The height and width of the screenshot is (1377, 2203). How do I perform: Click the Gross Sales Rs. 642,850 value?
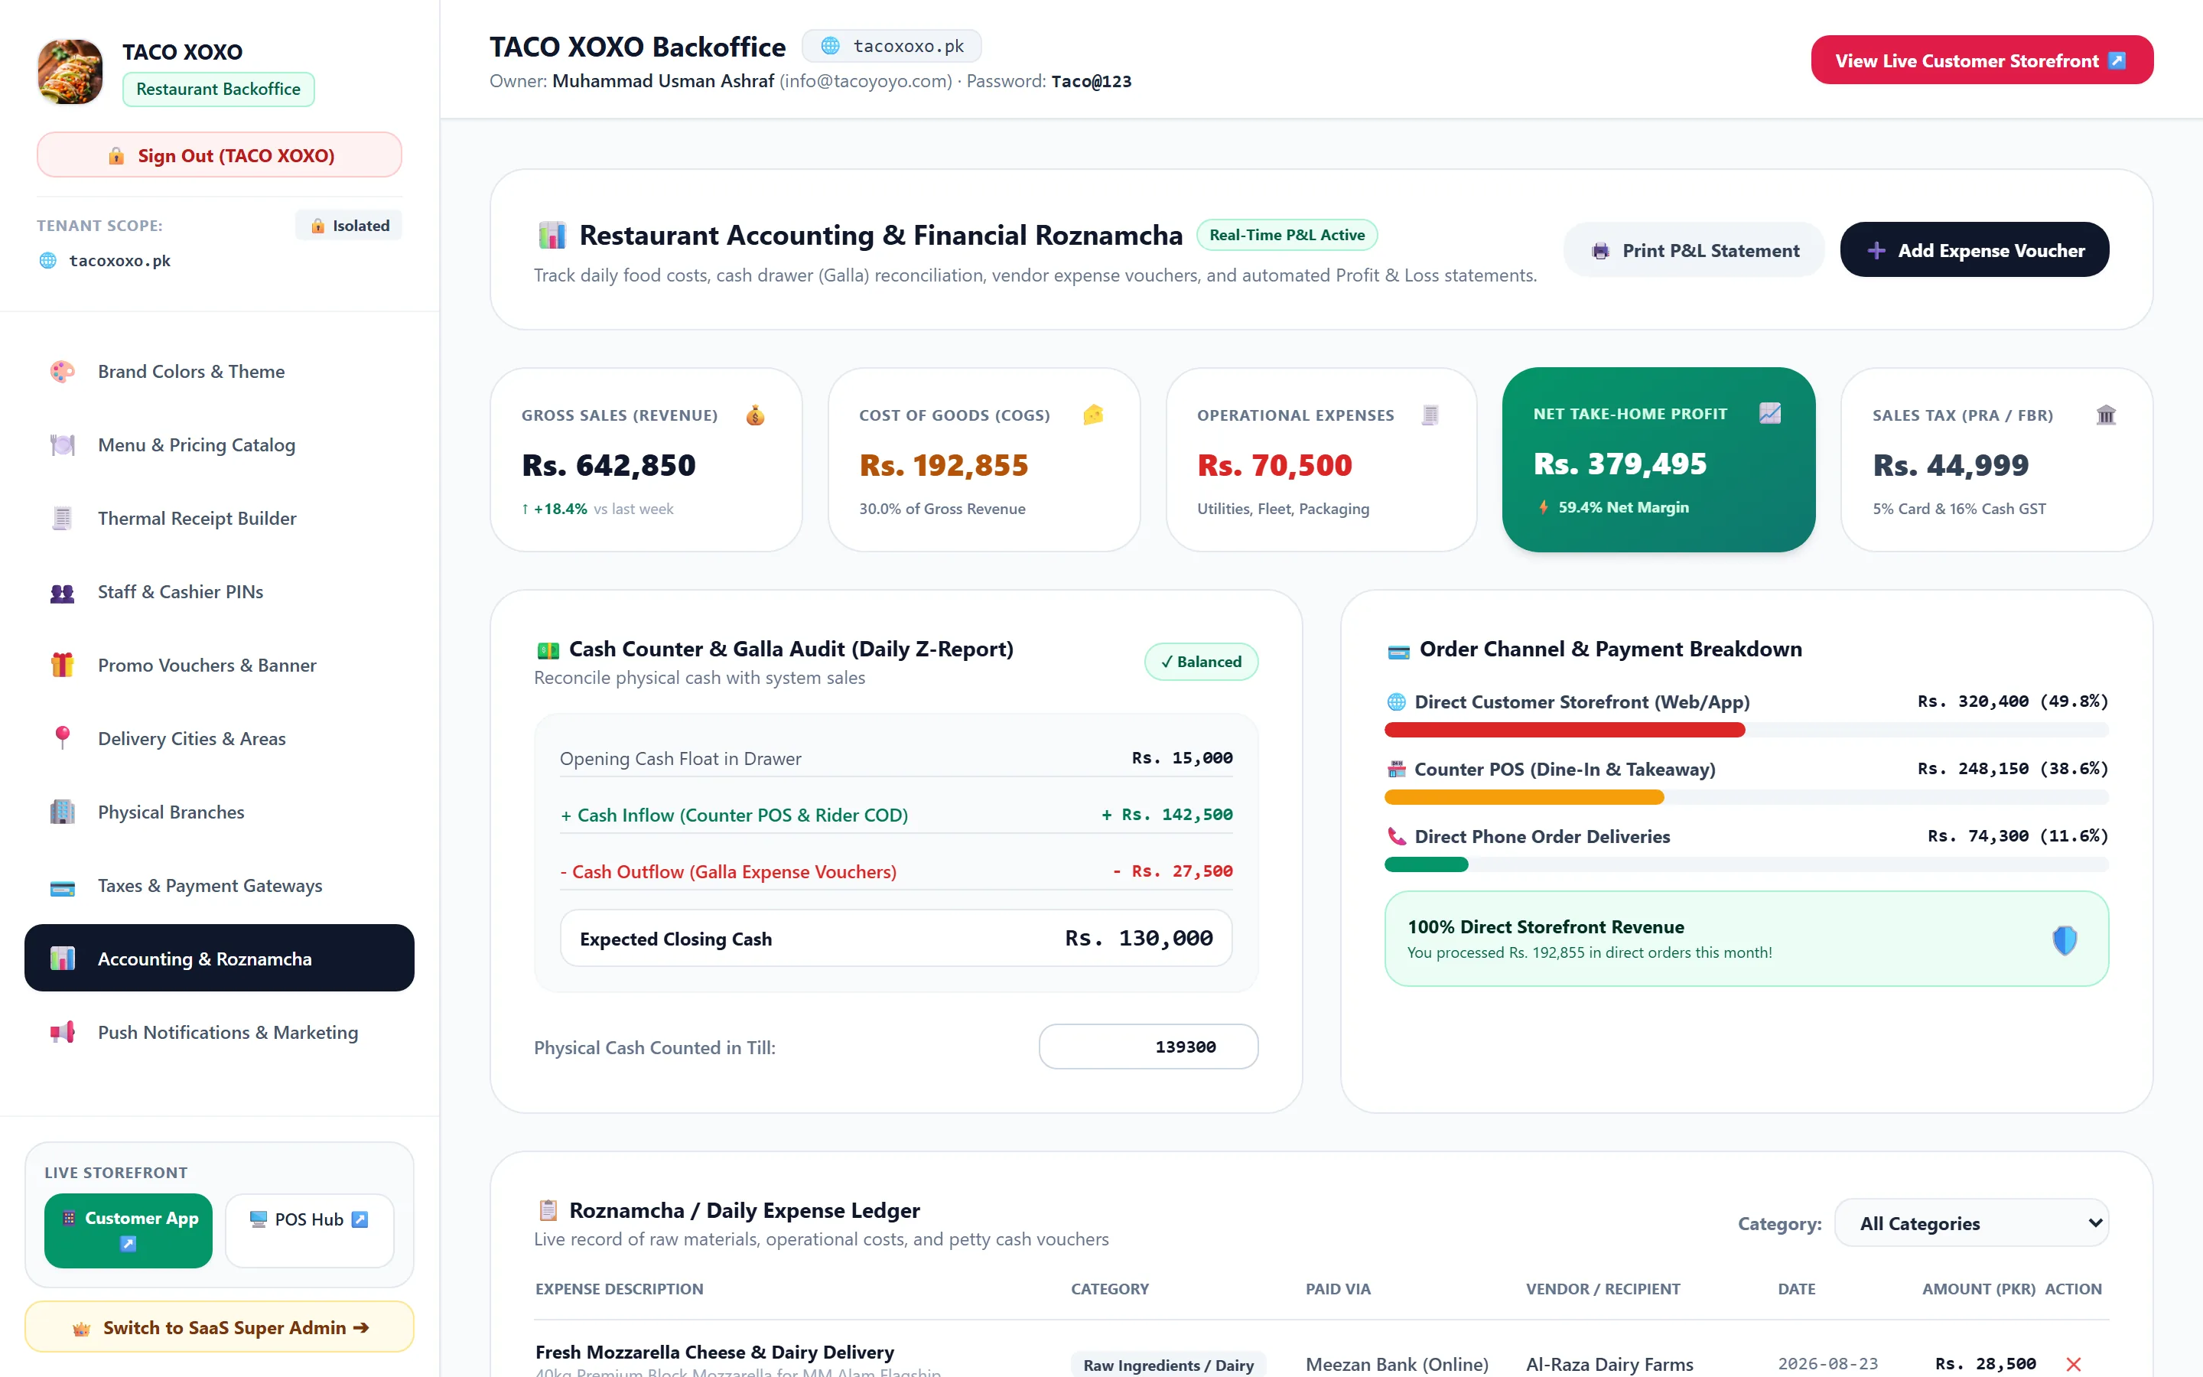coord(608,465)
